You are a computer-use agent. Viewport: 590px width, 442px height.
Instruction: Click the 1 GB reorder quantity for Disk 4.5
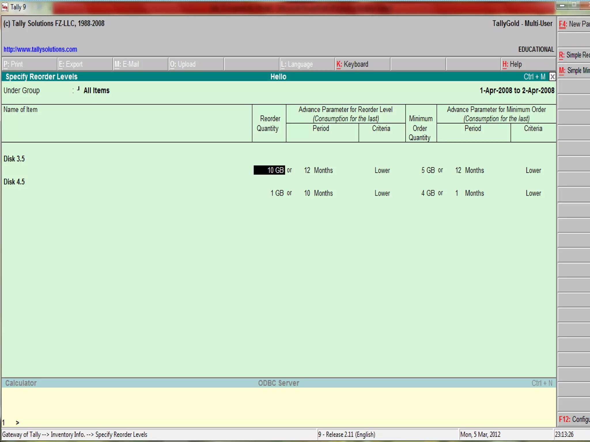click(277, 193)
